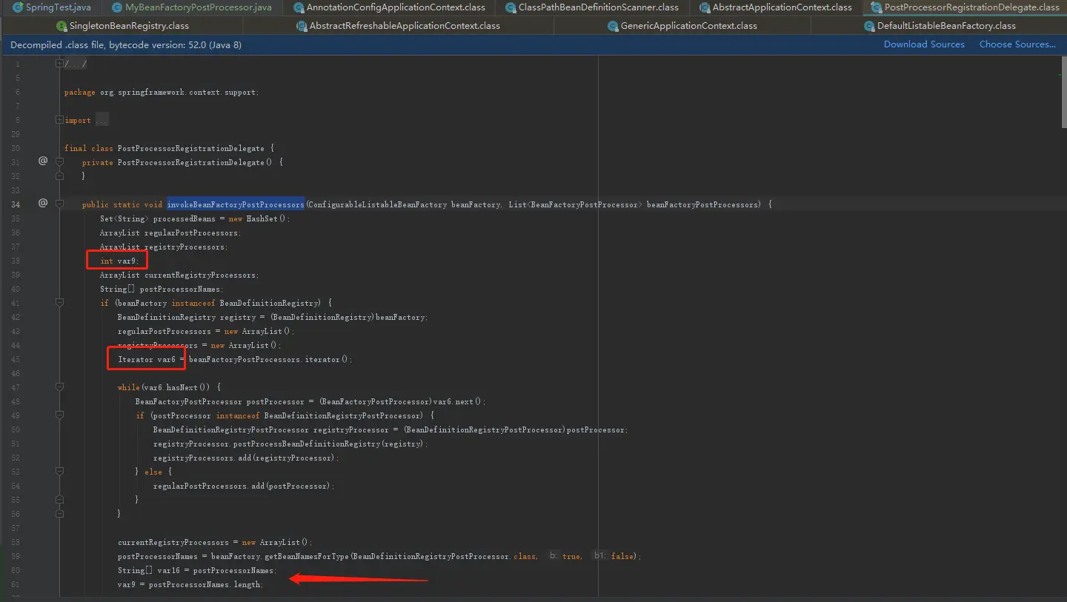Image resolution: width=1067 pixels, height=602 pixels.
Task: Click the 'beanFactoryPostProcessors' parameter name on line 34
Action: (702, 204)
